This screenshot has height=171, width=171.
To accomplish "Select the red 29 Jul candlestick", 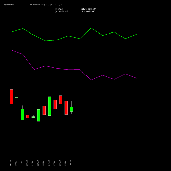I will (x=66, y=107).
